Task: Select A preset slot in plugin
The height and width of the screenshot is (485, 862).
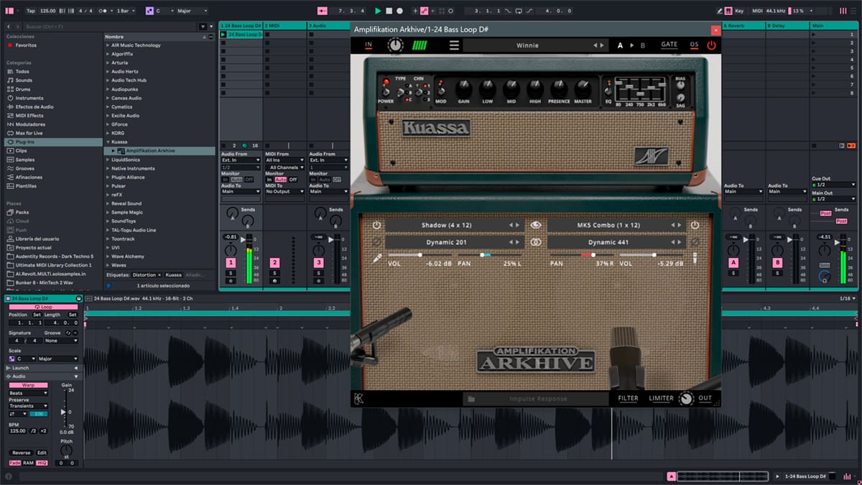Action: pyautogui.click(x=621, y=45)
